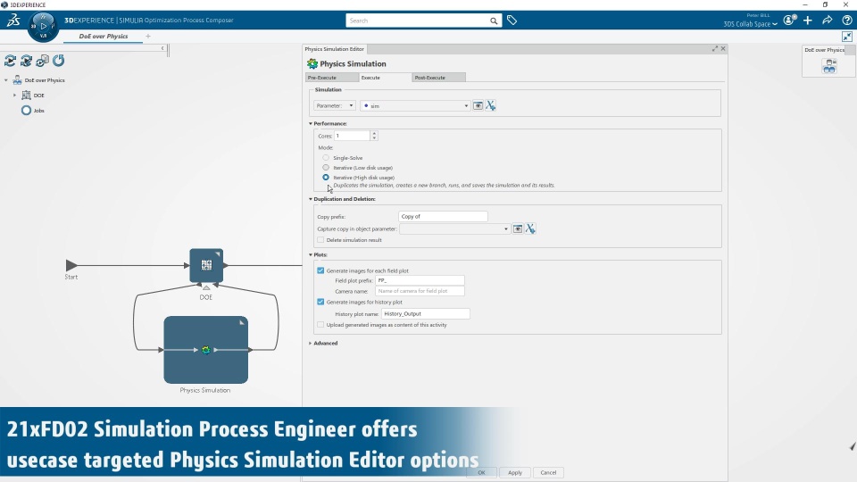This screenshot has width=857, height=482.
Task: Click the Cores value field
Action: pos(353,136)
